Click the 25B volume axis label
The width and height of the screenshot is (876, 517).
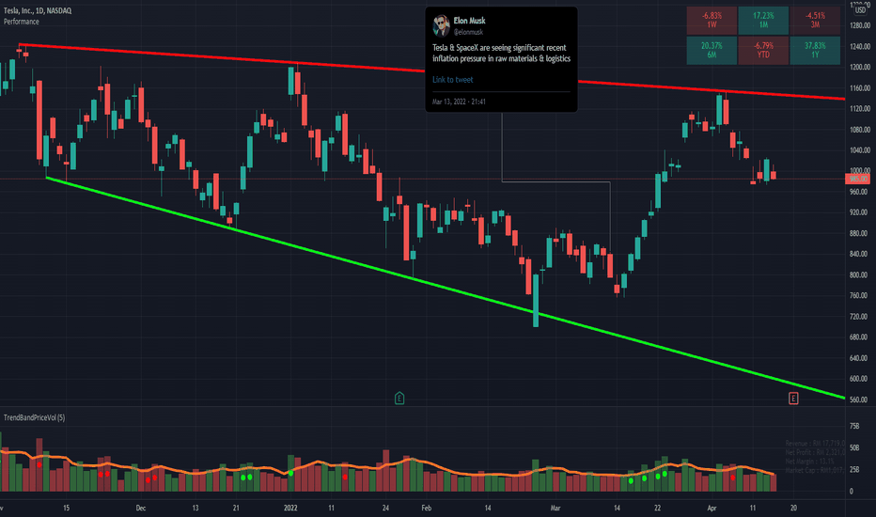point(854,469)
